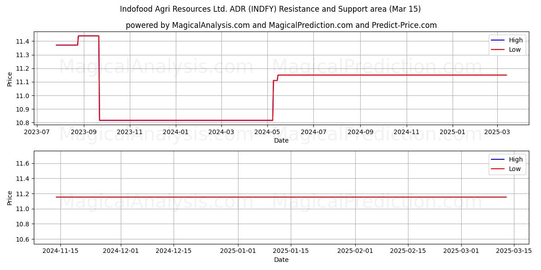This screenshot has width=541, height=270.
Task: Click the bottom chart's 'Date' axis label
Action: tap(281, 260)
